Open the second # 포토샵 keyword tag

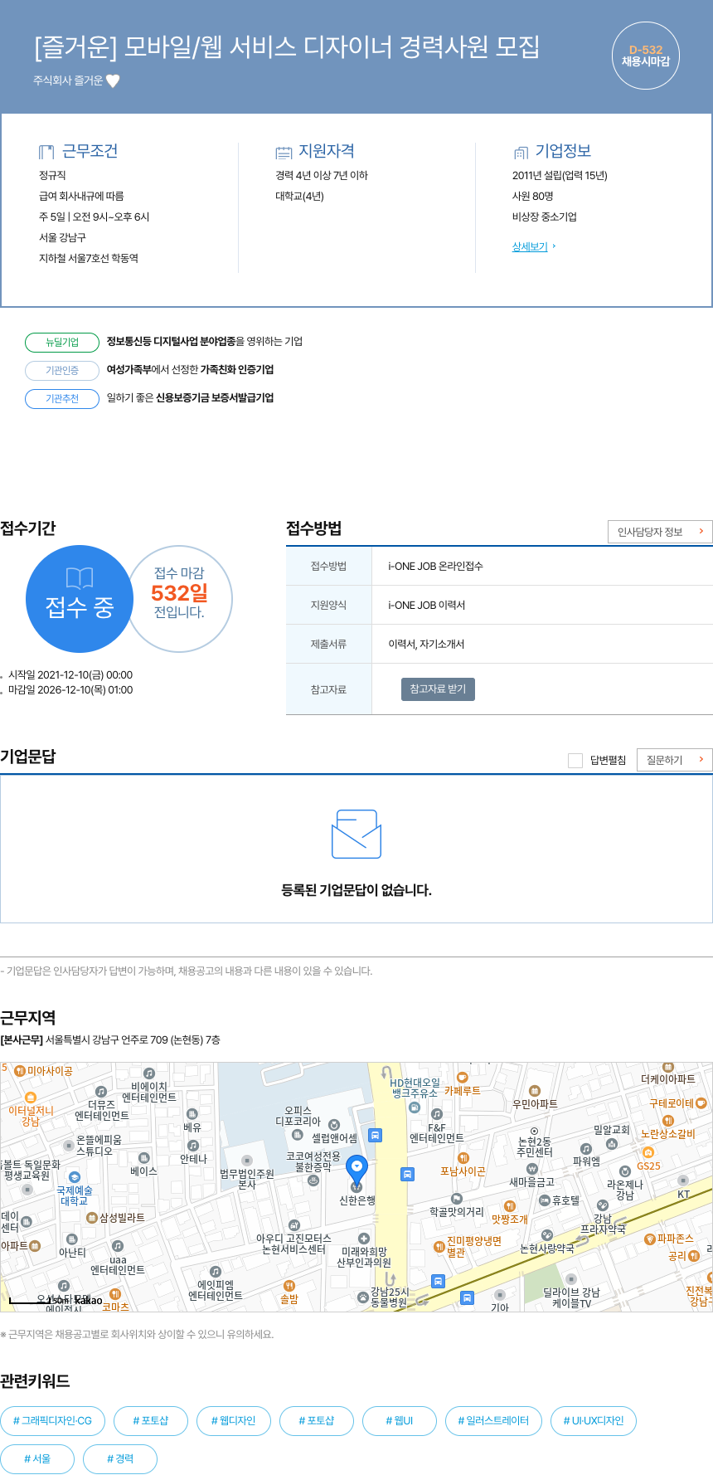tap(317, 1420)
